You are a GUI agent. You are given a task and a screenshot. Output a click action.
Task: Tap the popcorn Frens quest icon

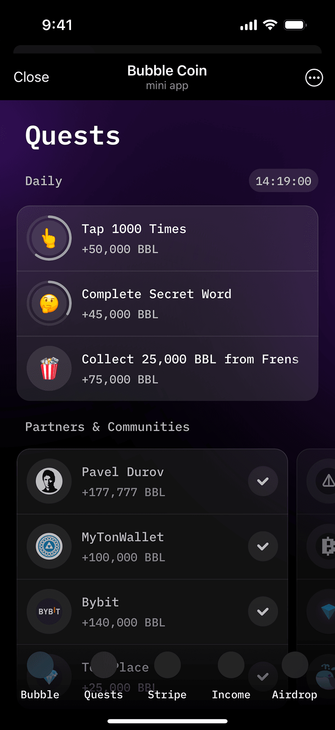click(49, 368)
